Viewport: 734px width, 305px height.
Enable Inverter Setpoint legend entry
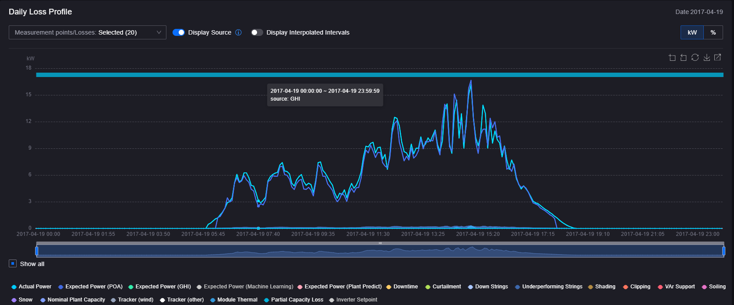[353, 300]
